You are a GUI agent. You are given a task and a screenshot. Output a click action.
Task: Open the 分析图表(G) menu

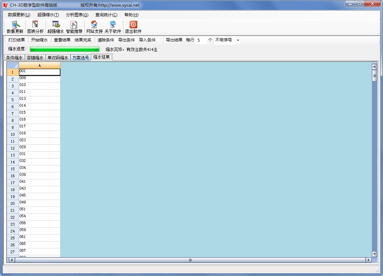tap(77, 15)
